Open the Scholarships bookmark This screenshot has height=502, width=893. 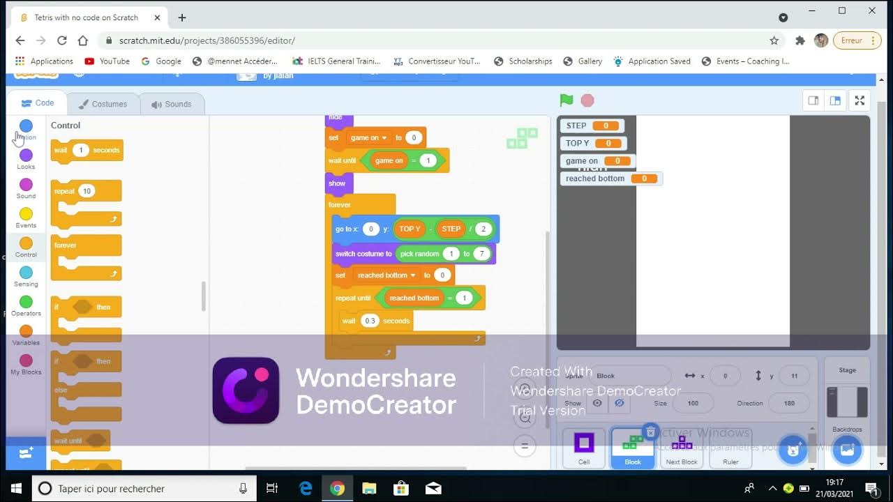pos(523,61)
